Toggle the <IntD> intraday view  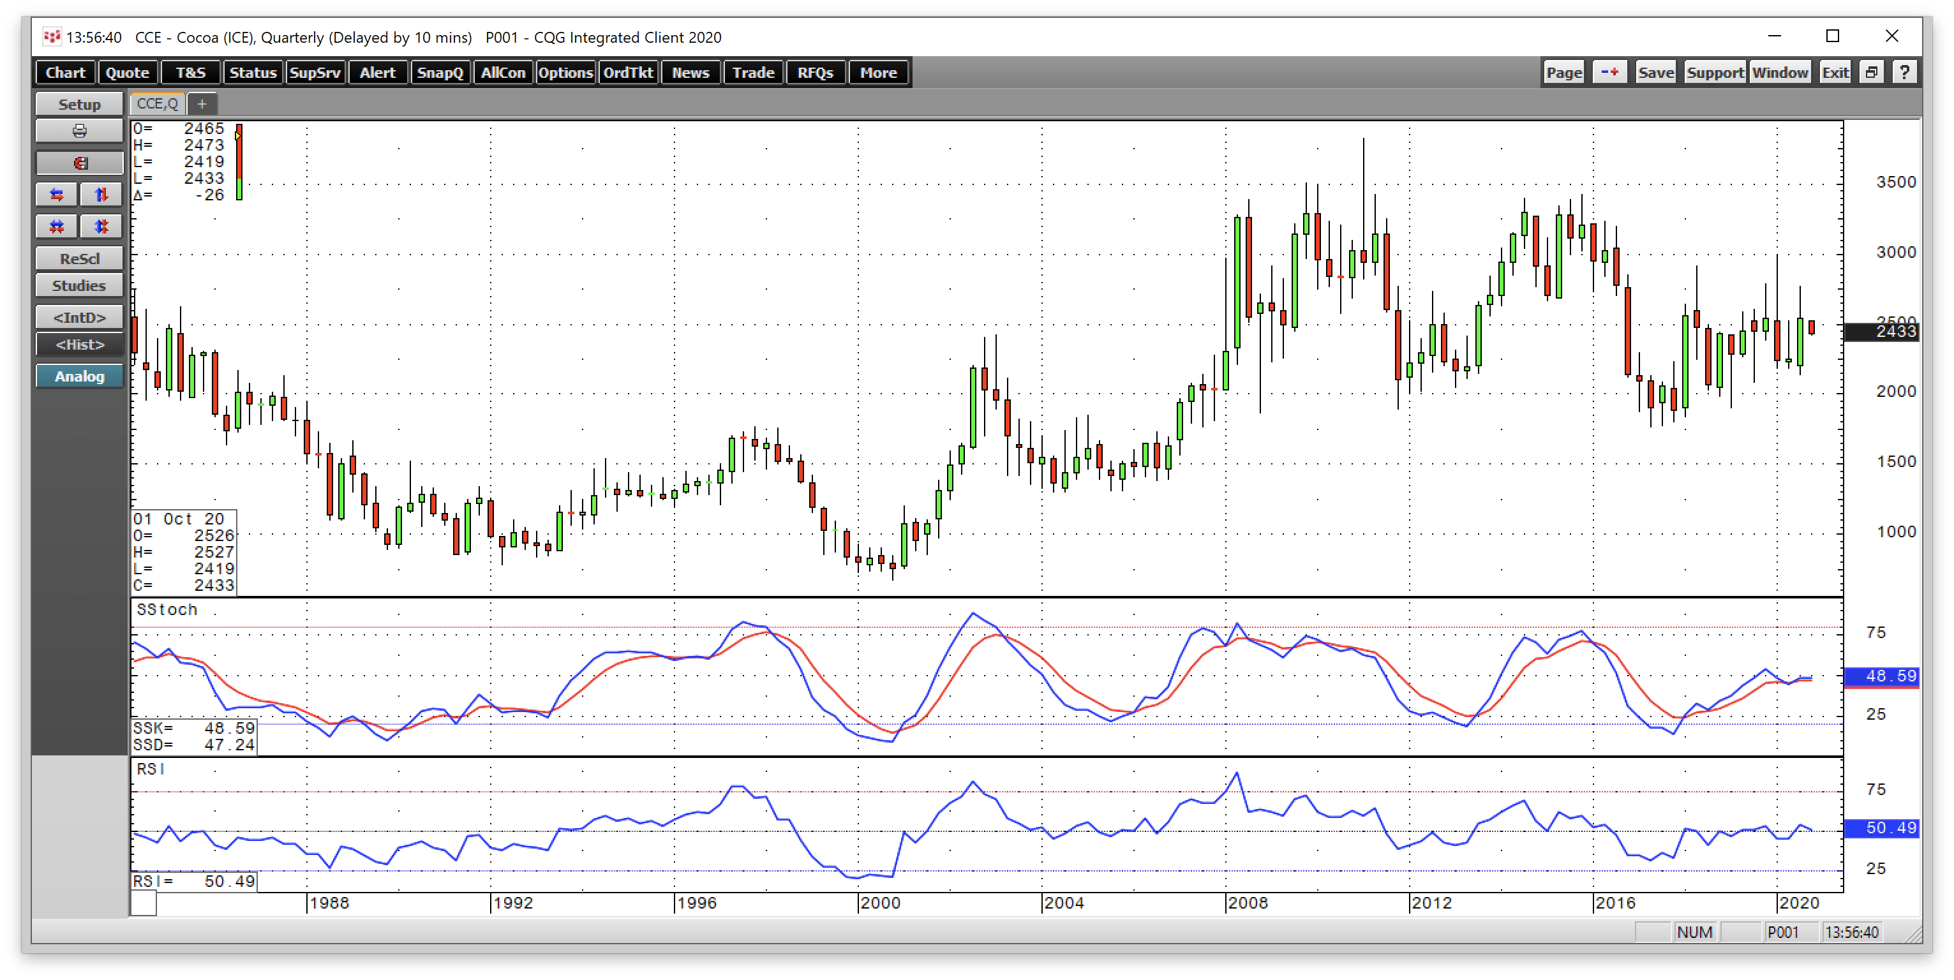(x=79, y=317)
